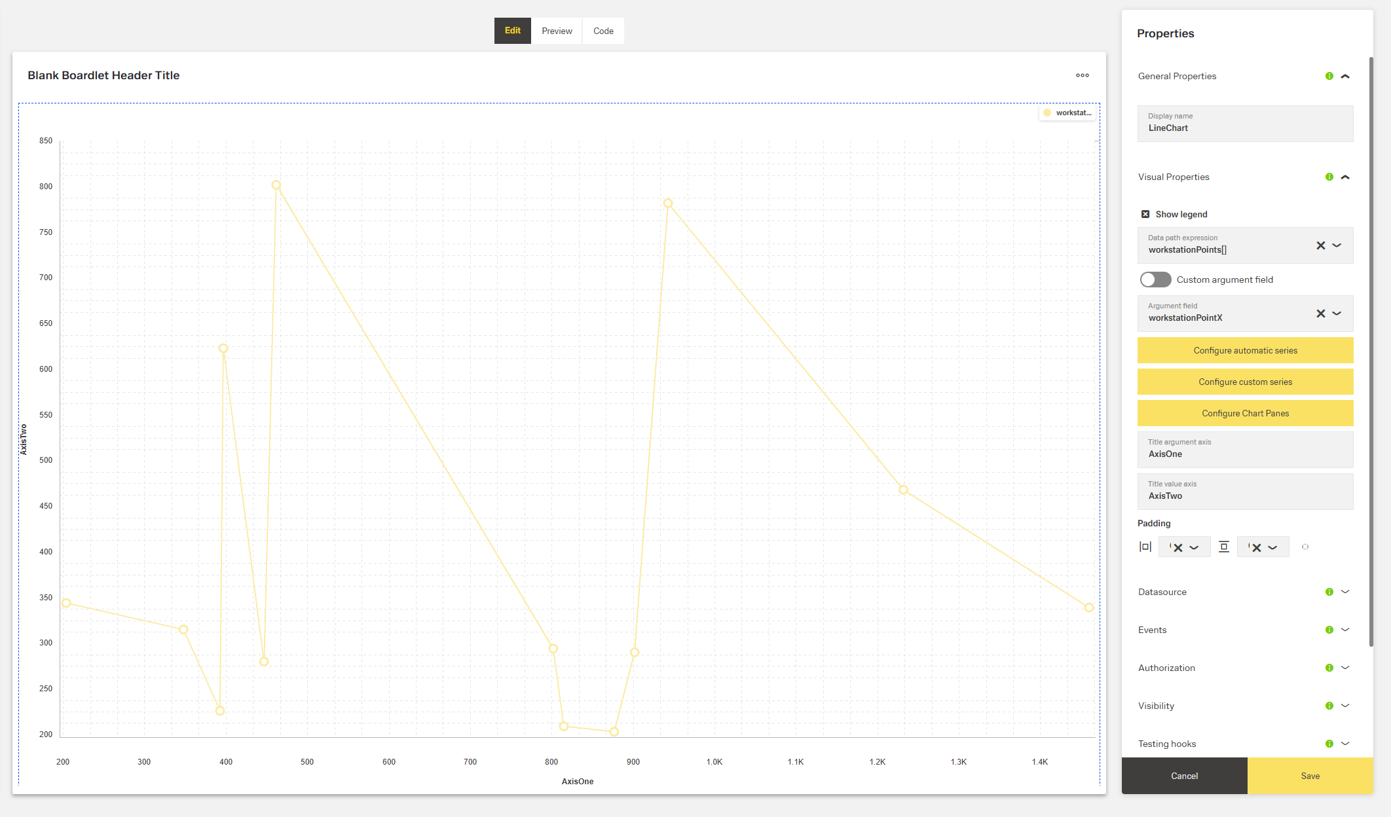This screenshot has height=817, width=1391.
Task: Click the vertical padding icon
Action: pos(1224,547)
